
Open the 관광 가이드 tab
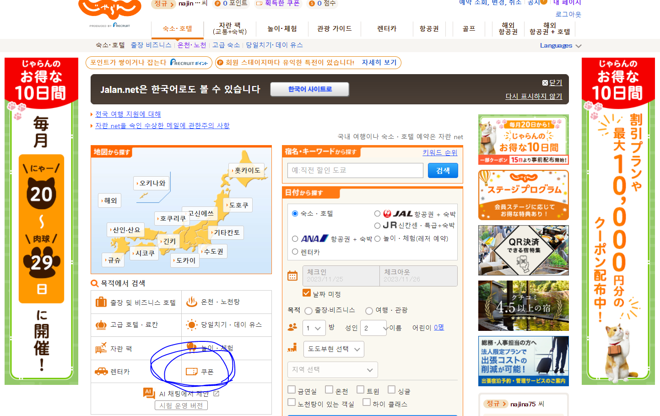(335, 28)
